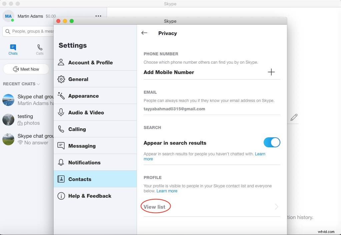The height and width of the screenshot is (235, 341).
Task: Open Audio & Video settings
Action: [x=86, y=112]
